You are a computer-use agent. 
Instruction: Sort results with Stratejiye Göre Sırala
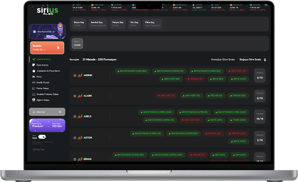223,60
